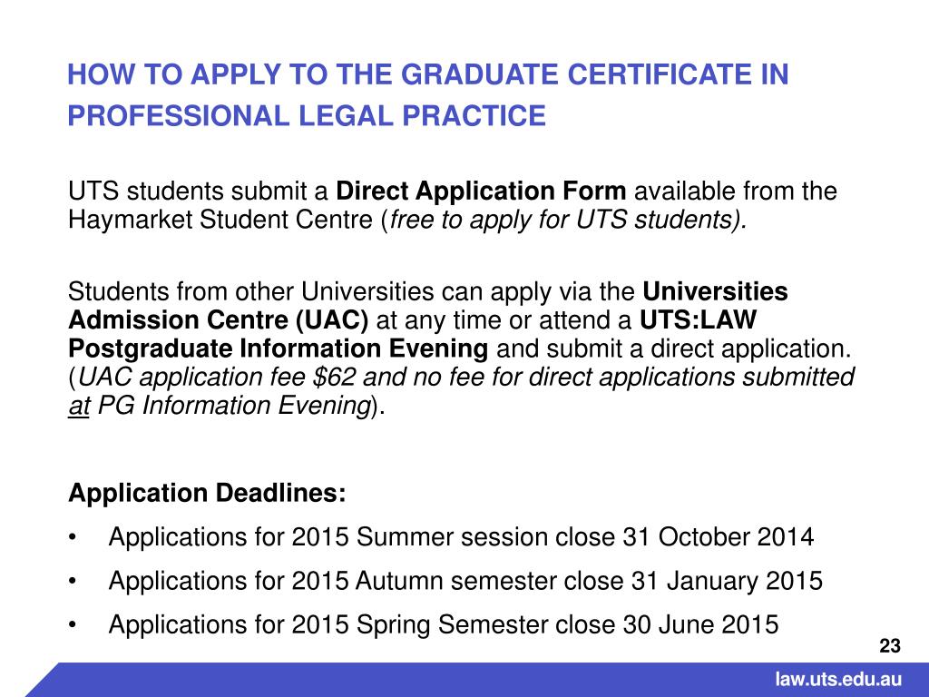Click 'Haymarket Student Centre' text
This screenshot has height=697, width=929.
click(220, 220)
